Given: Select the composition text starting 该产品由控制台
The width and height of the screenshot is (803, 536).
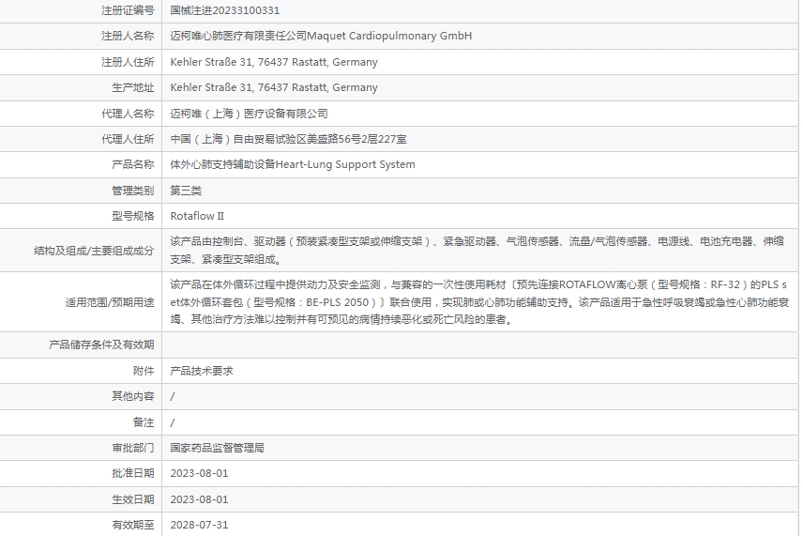Looking at the screenshot, I should pos(477,250).
